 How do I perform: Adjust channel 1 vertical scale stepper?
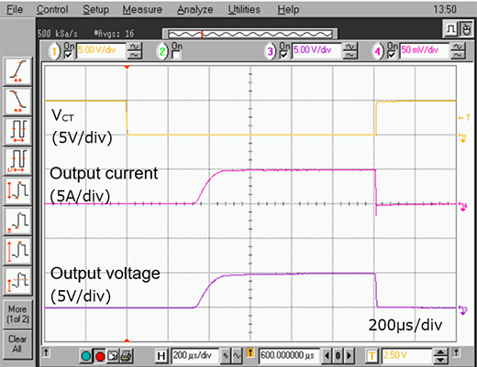[x=135, y=50]
